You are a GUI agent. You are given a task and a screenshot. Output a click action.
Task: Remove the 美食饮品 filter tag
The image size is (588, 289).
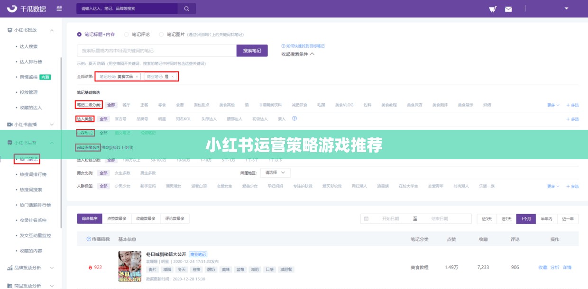click(x=137, y=76)
